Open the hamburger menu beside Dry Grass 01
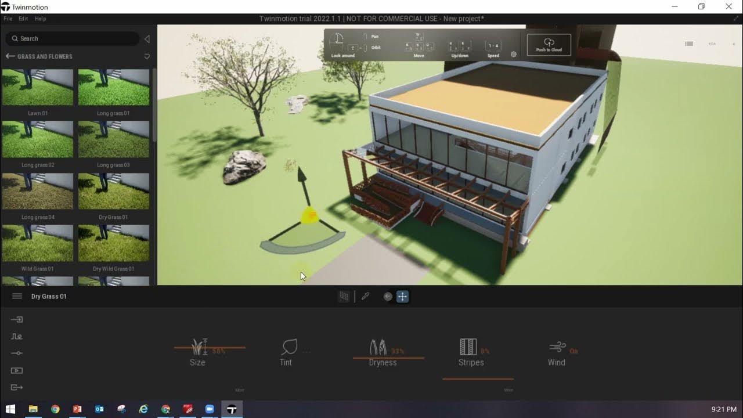This screenshot has width=743, height=418. [x=17, y=296]
